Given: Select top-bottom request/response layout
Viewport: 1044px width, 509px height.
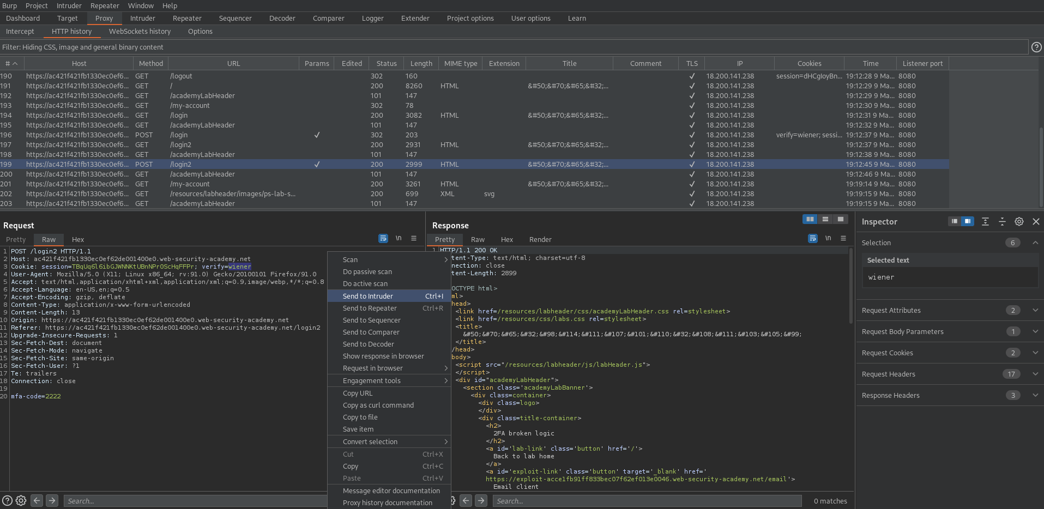Looking at the screenshot, I should click(x=825, y=219).
